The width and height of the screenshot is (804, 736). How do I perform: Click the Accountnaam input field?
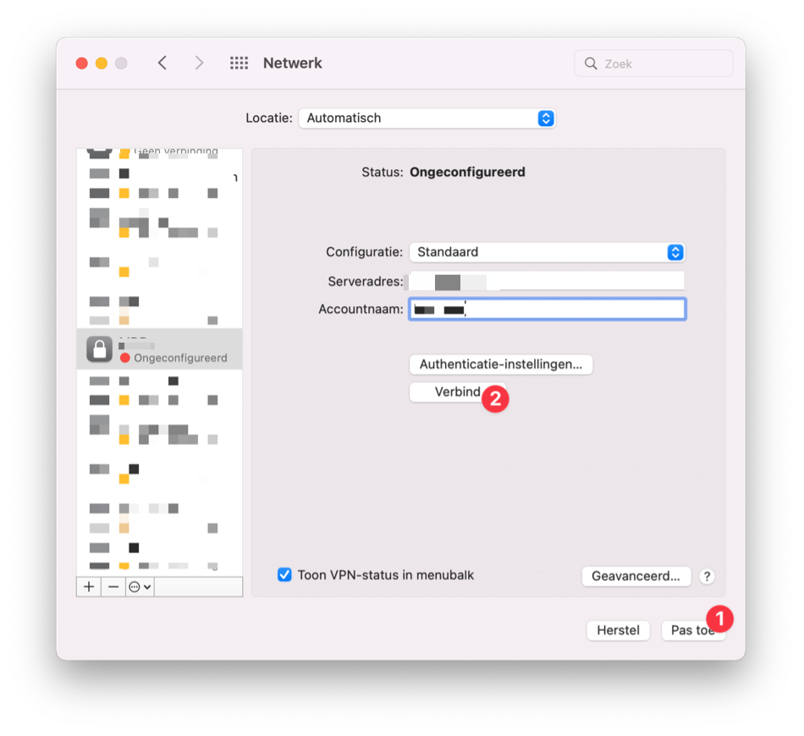click(547, 309)
